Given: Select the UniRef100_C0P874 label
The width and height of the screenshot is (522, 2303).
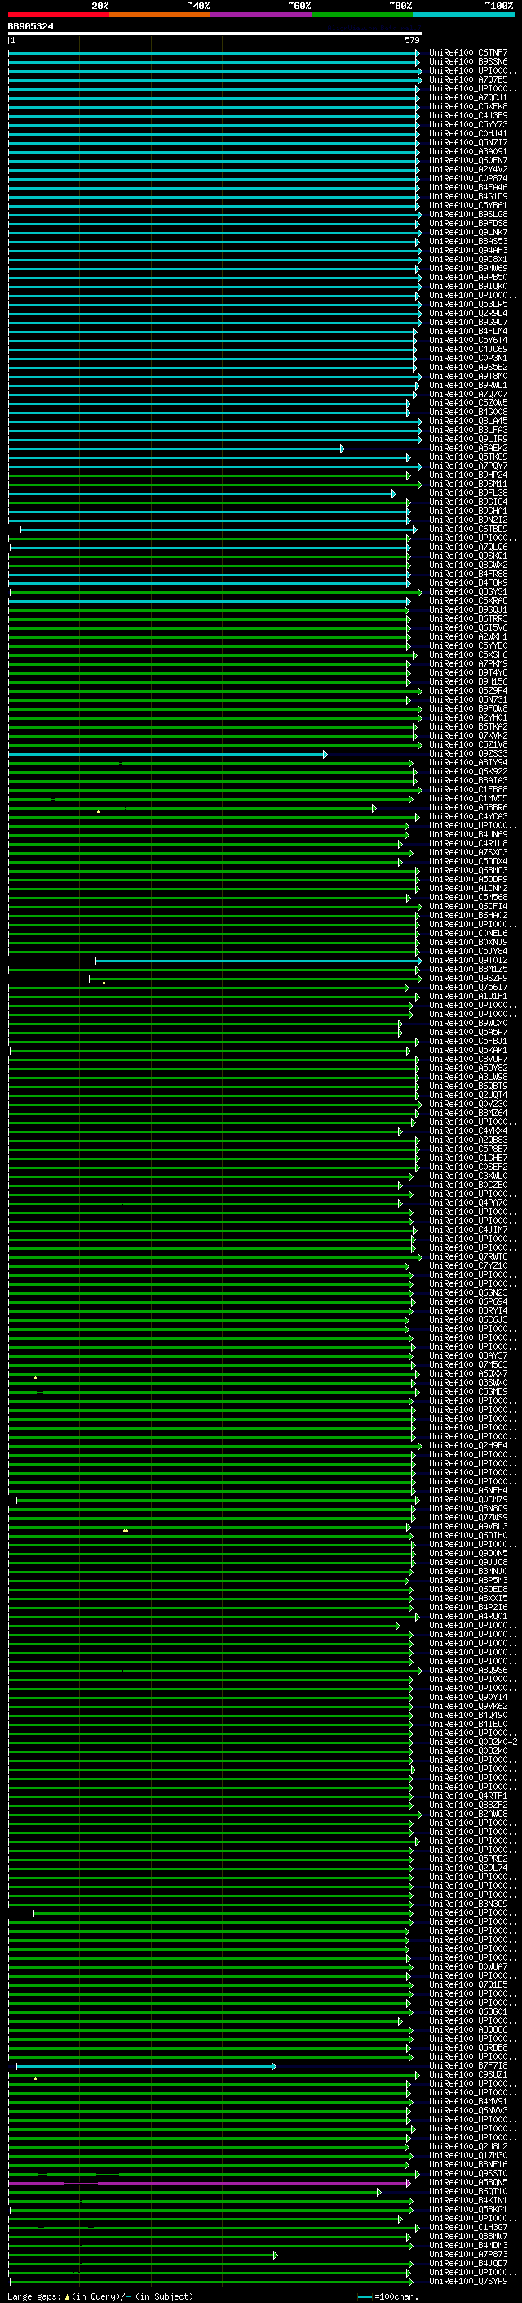Looking at the screenshot, I should (x=467, y=179).
